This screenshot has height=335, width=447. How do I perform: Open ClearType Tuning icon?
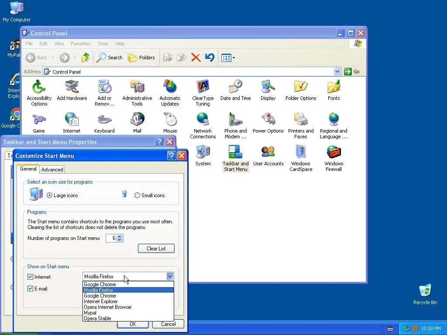coord(203,93)
